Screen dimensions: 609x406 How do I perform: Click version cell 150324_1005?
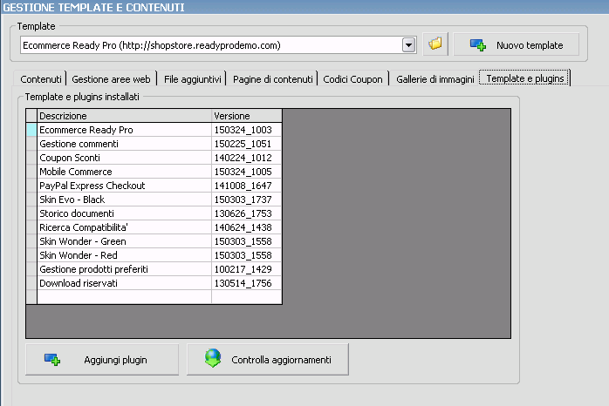tap(247, 172)
